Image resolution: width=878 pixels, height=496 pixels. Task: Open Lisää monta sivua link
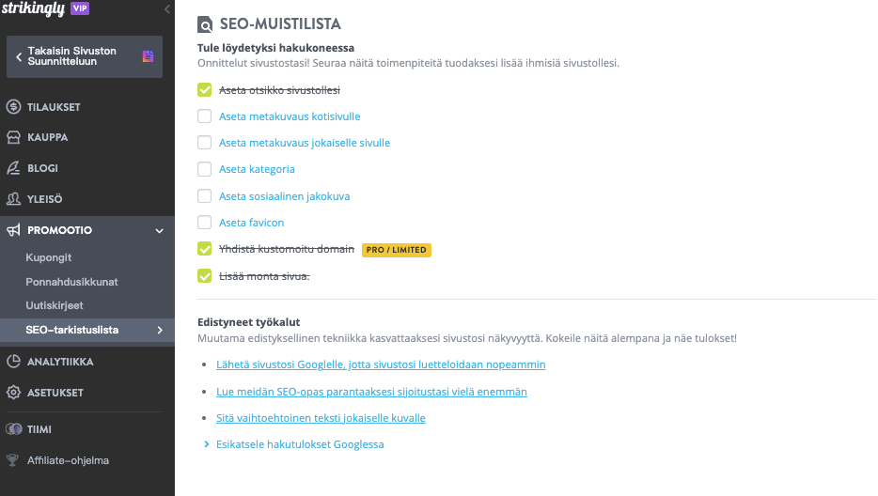pyautogui.click(x=264, y=276)
